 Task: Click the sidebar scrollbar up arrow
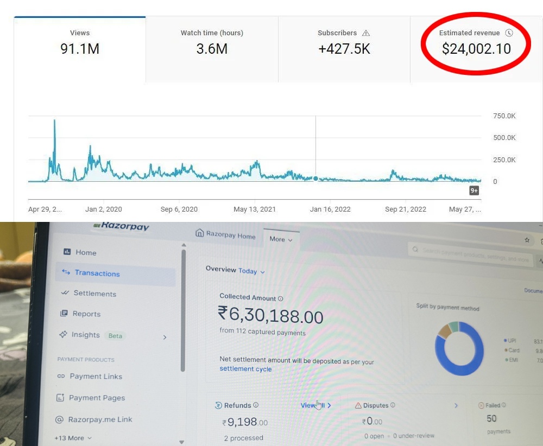tap(184, 245)
